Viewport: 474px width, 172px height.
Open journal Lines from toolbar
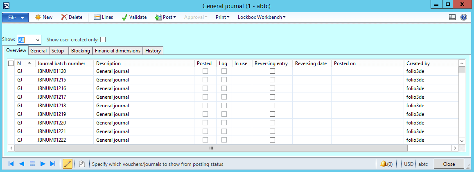pos(104,17)
